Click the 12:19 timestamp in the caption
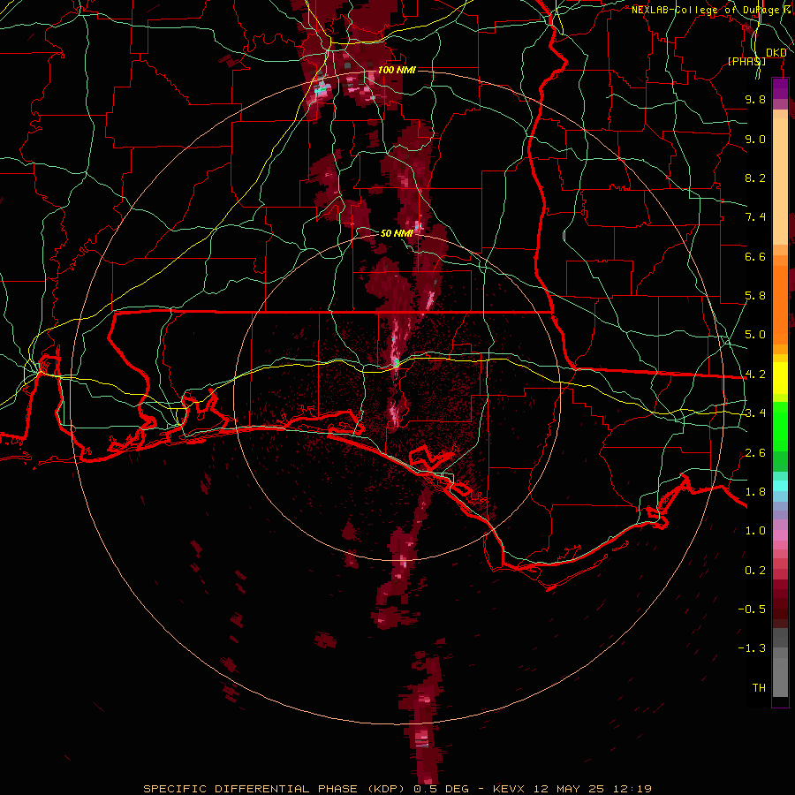This screenshot has height=795, width=795. (x=631, y=789)
